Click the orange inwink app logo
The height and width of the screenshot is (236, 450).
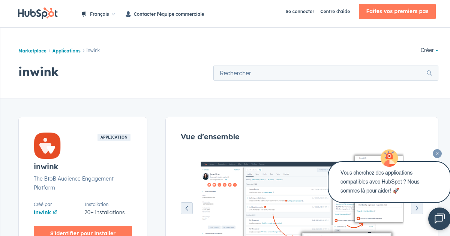[47, 146]
